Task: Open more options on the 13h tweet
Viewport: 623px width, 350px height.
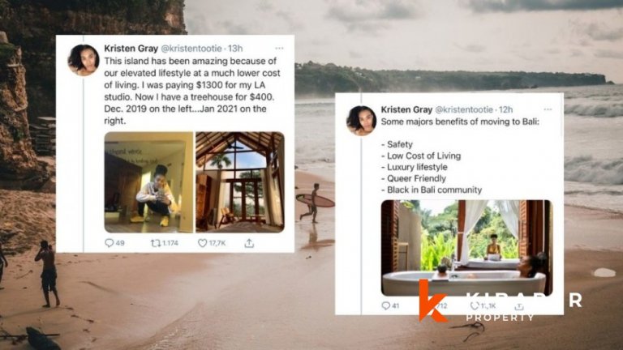Action: point(279,49)
